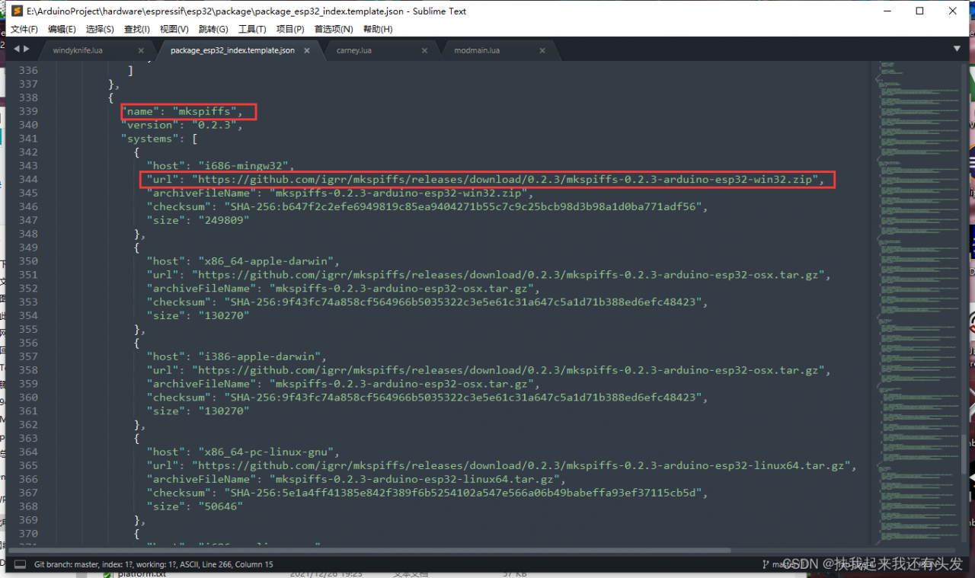Screen dimensions: 975x578
Task: Open the 编辑(E) menu
Action: [x=62, y=29]
